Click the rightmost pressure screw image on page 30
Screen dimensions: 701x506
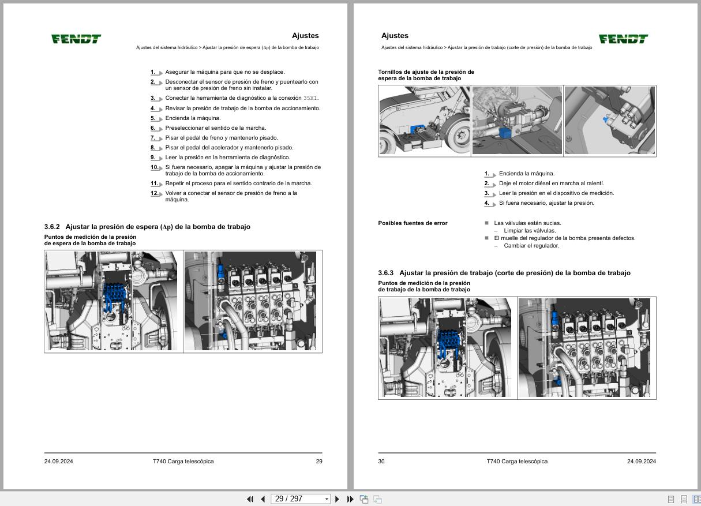(609, 121)
